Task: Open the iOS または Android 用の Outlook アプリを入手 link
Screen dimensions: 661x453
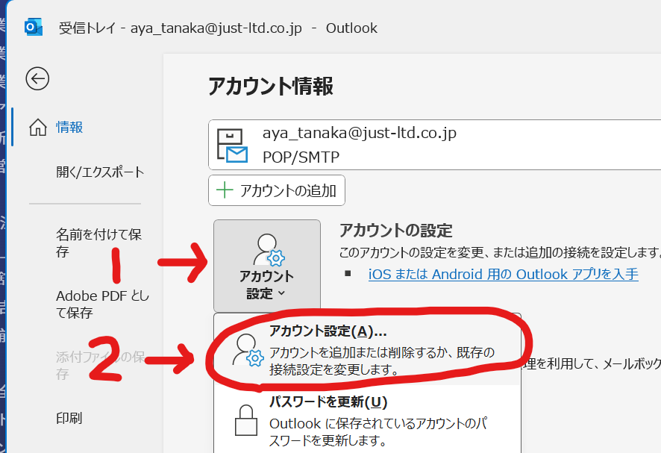Action: tap(504, 274)
